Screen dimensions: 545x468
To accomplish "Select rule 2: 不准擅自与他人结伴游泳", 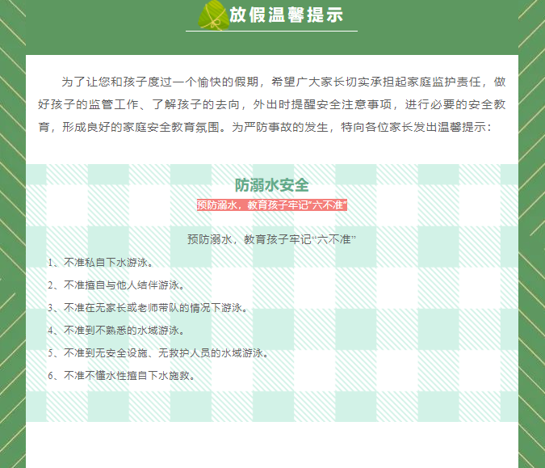I will point(117,285).
